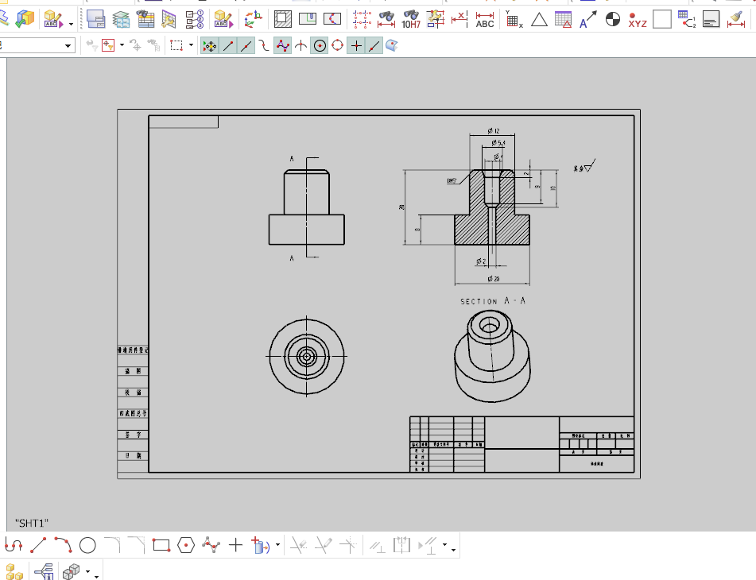Expand the dropdown arrow next to the filter icon
This screenshot has width=756, height=580.
122,45
